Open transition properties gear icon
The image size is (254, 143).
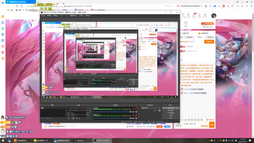(160, 111)
